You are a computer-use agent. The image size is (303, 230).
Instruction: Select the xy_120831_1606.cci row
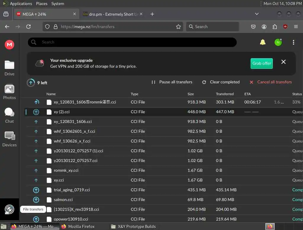pos(164,122)
